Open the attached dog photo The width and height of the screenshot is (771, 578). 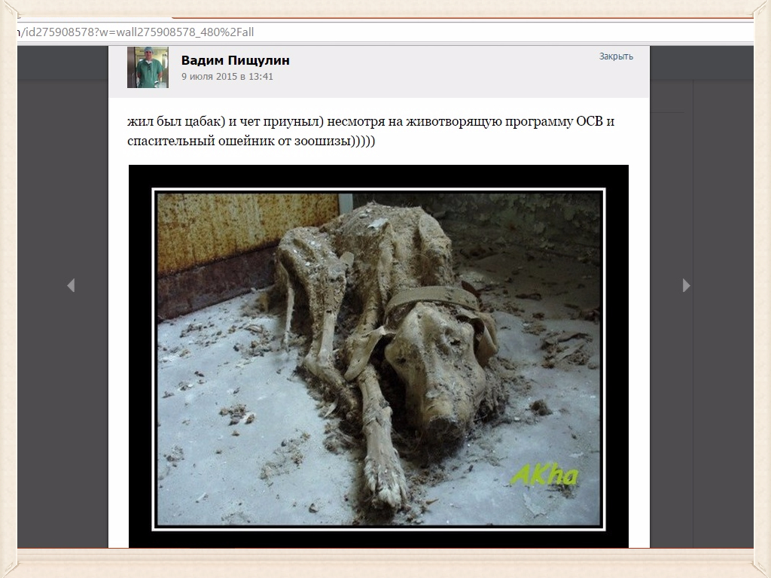pyautogui.click(x=379, y=356)
